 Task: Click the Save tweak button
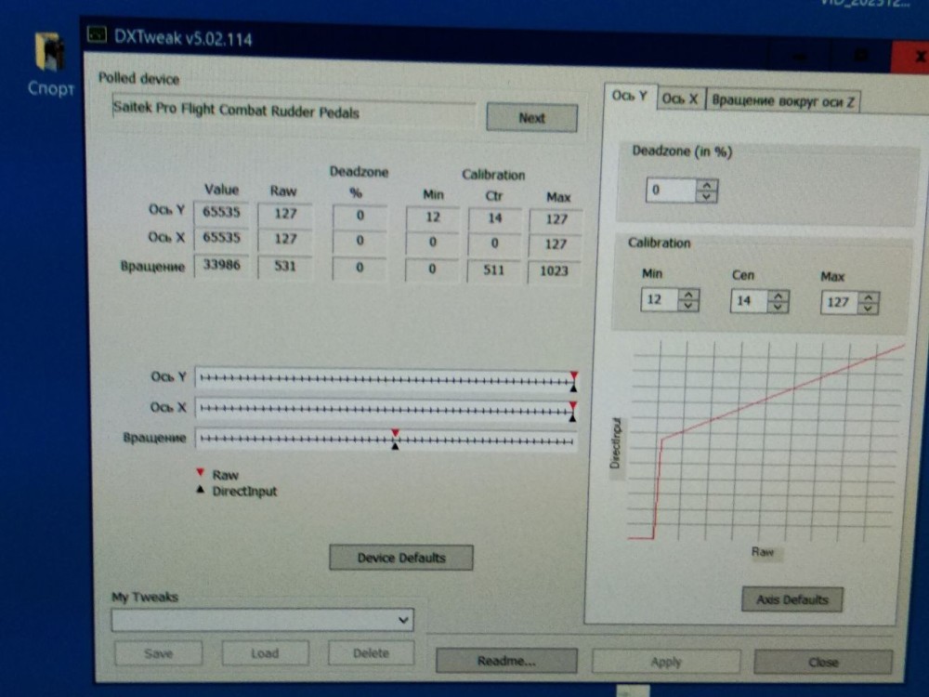[x=158, y=653]
